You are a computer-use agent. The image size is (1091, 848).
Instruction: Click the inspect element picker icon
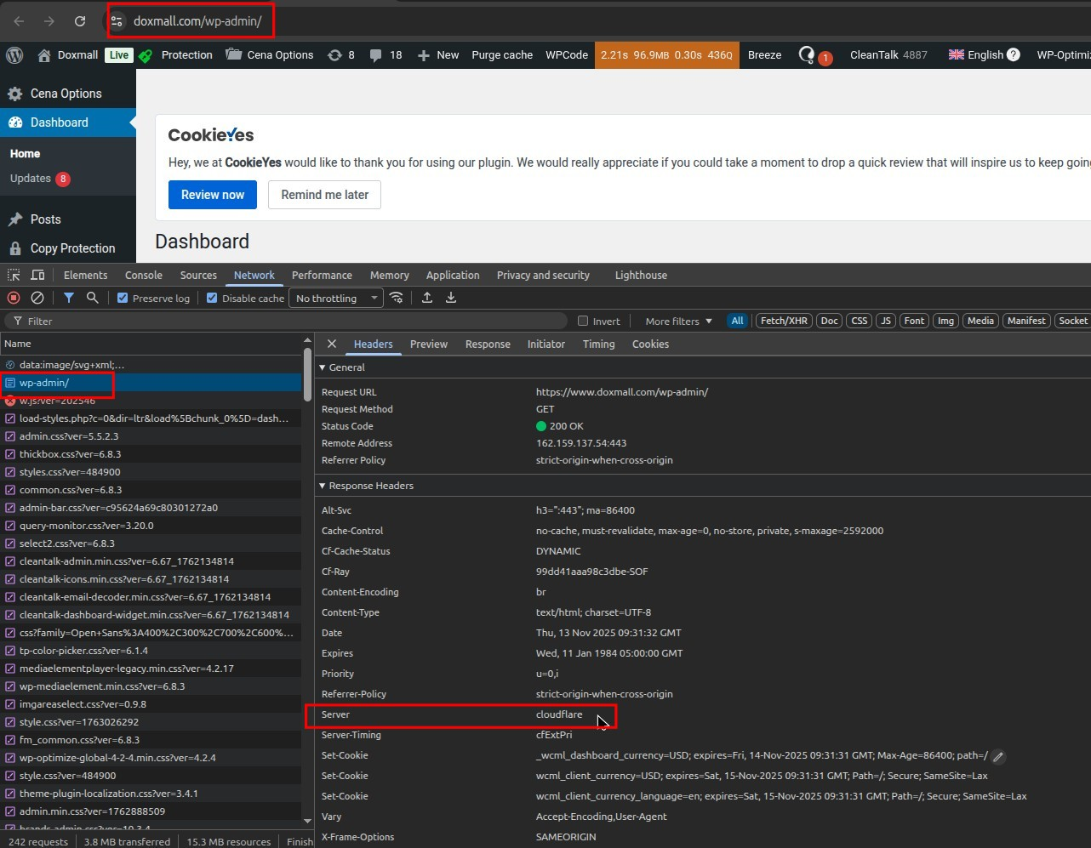(x=14, y=276)
